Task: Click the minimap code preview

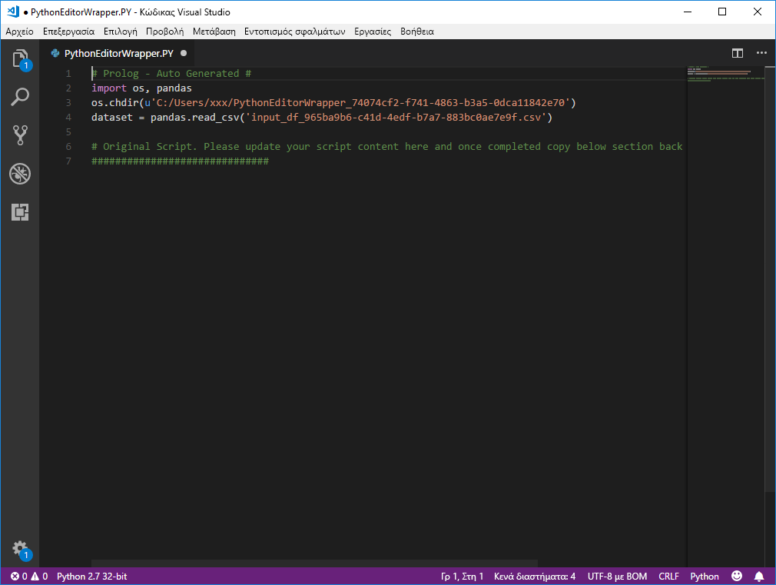Action: point(725,73)
